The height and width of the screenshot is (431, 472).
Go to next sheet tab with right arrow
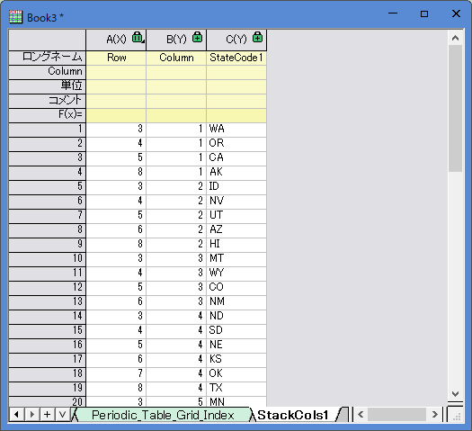point(31,415)
